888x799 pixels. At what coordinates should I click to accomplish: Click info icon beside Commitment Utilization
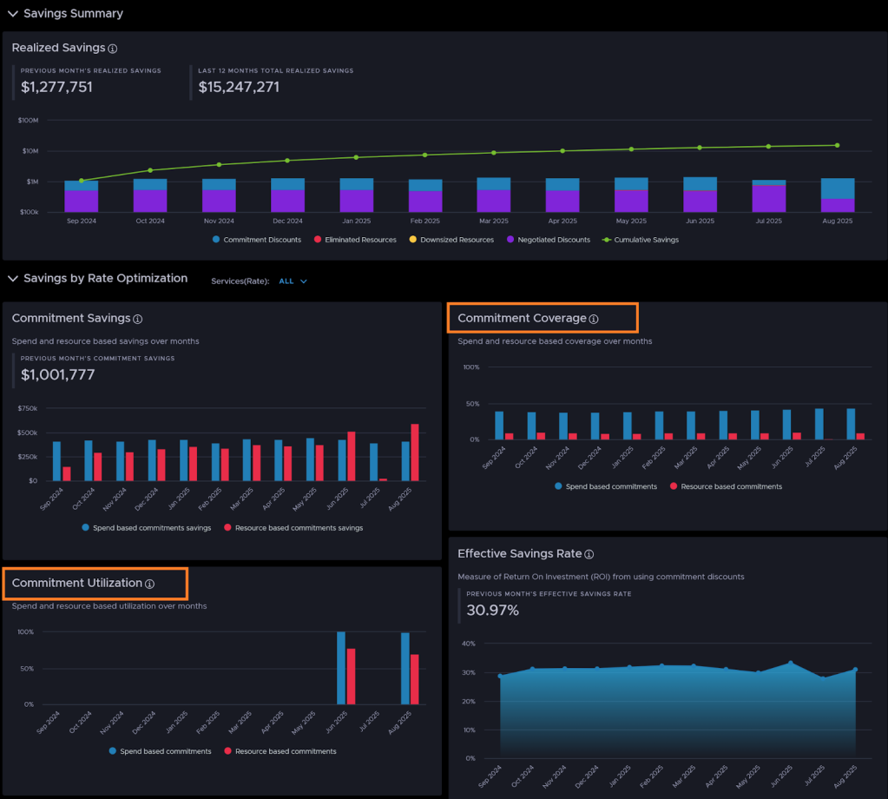point(149,584)
